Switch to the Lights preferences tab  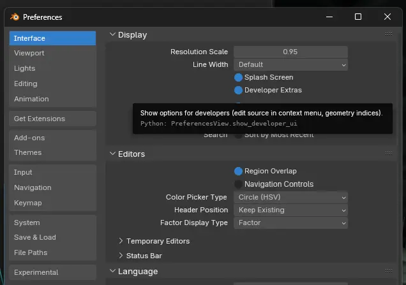point(52,68)
